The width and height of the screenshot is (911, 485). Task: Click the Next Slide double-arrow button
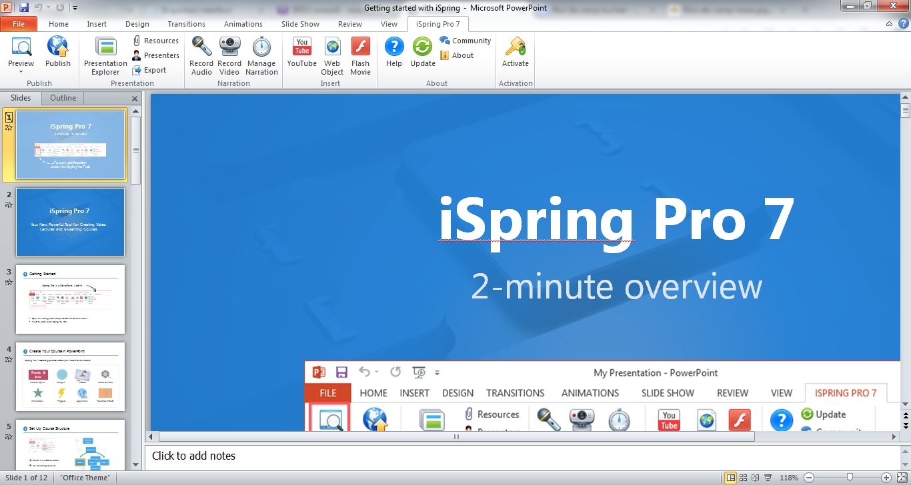click(905, 425)
